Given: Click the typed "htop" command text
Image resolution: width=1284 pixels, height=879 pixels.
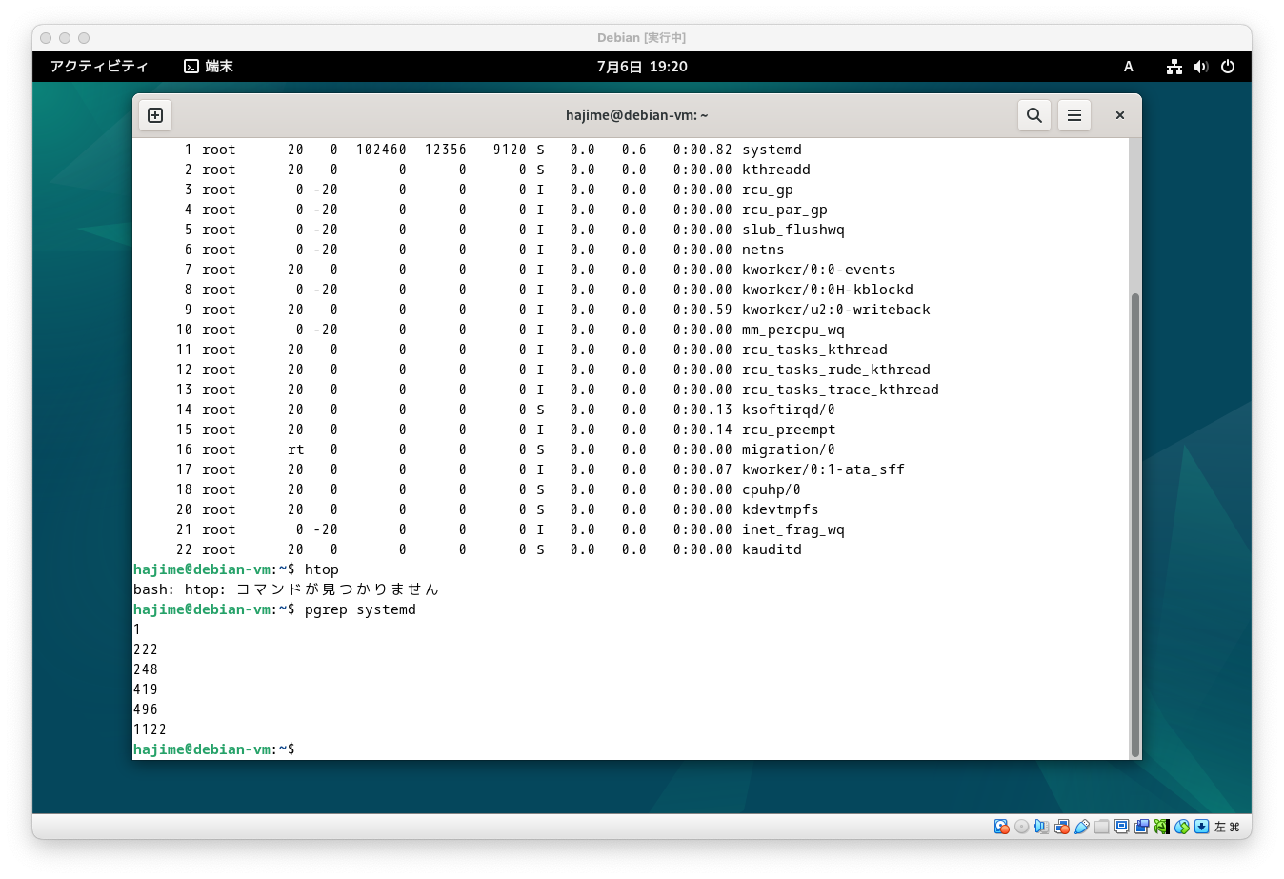Looking at the screenshot, I should click(322, 569).
